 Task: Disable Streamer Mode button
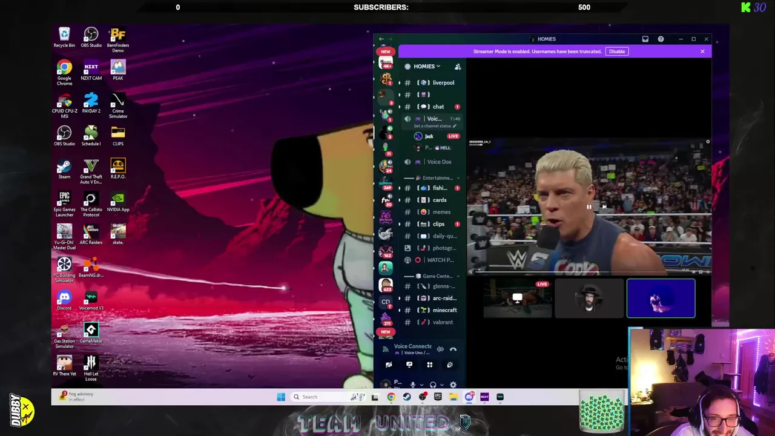(617, 51)
